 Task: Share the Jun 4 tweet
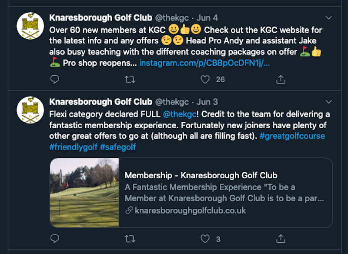point(281,79)
